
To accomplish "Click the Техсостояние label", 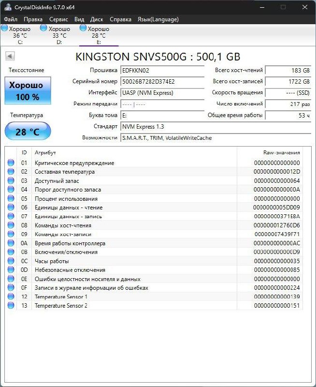I will point(27,70).
